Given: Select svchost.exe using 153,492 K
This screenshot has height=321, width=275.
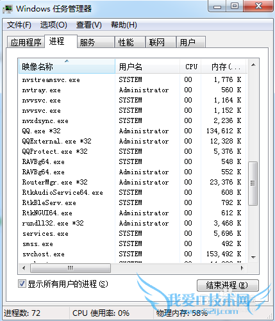Looking at the screenshot, I should [x=133, y=254].
